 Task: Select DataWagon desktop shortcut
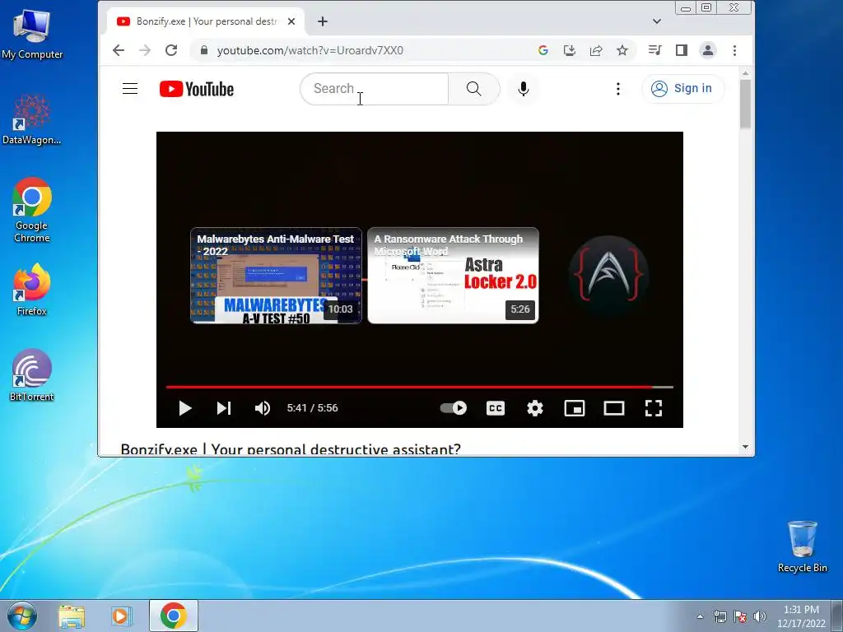click(x=32, y=119)
